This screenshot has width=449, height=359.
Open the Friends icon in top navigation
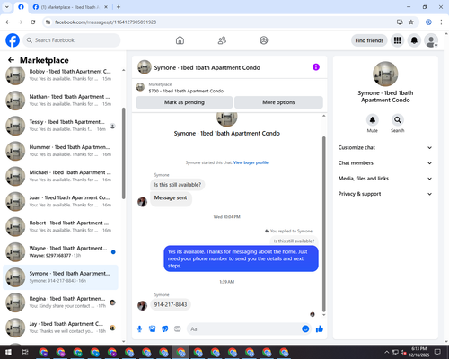coord(222,40)
